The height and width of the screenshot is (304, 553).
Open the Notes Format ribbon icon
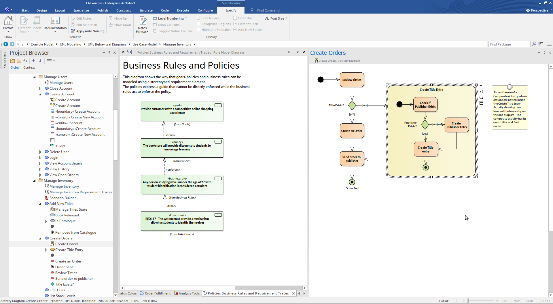pos(142,24)
